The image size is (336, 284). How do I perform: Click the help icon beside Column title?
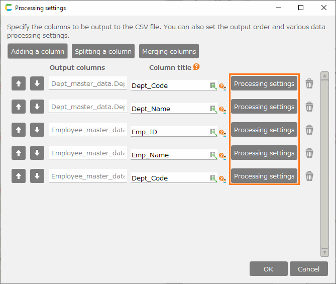coord(196,67)
